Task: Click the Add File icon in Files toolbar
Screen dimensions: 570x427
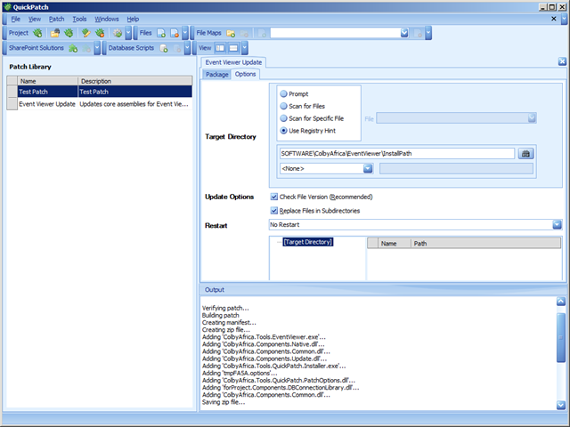Action: click(x=161, y=33)
